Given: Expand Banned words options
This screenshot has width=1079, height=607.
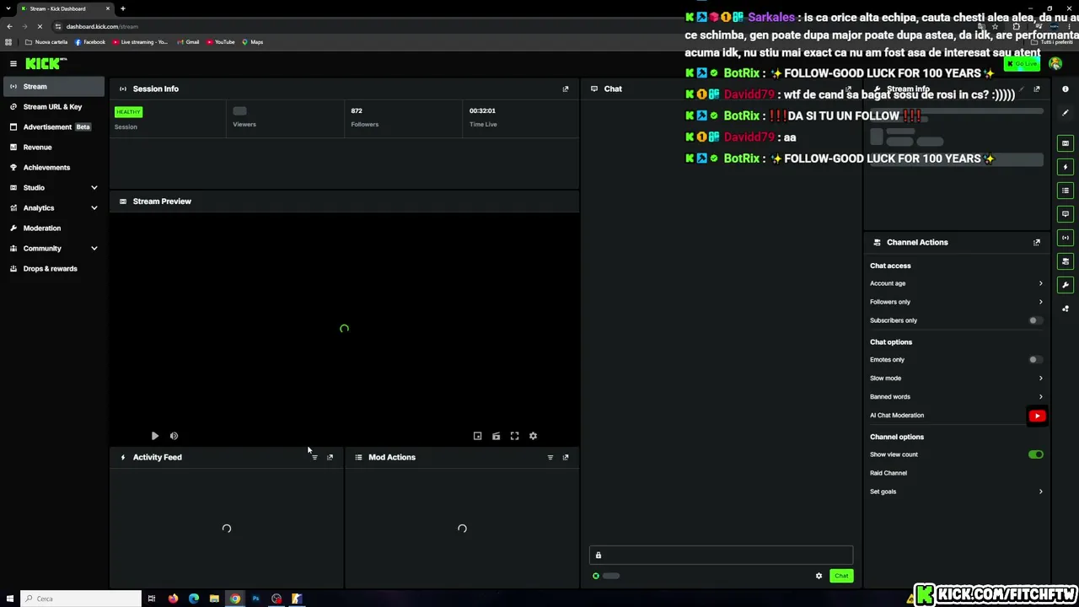Looking at the screenshot, I should point(956,397).
